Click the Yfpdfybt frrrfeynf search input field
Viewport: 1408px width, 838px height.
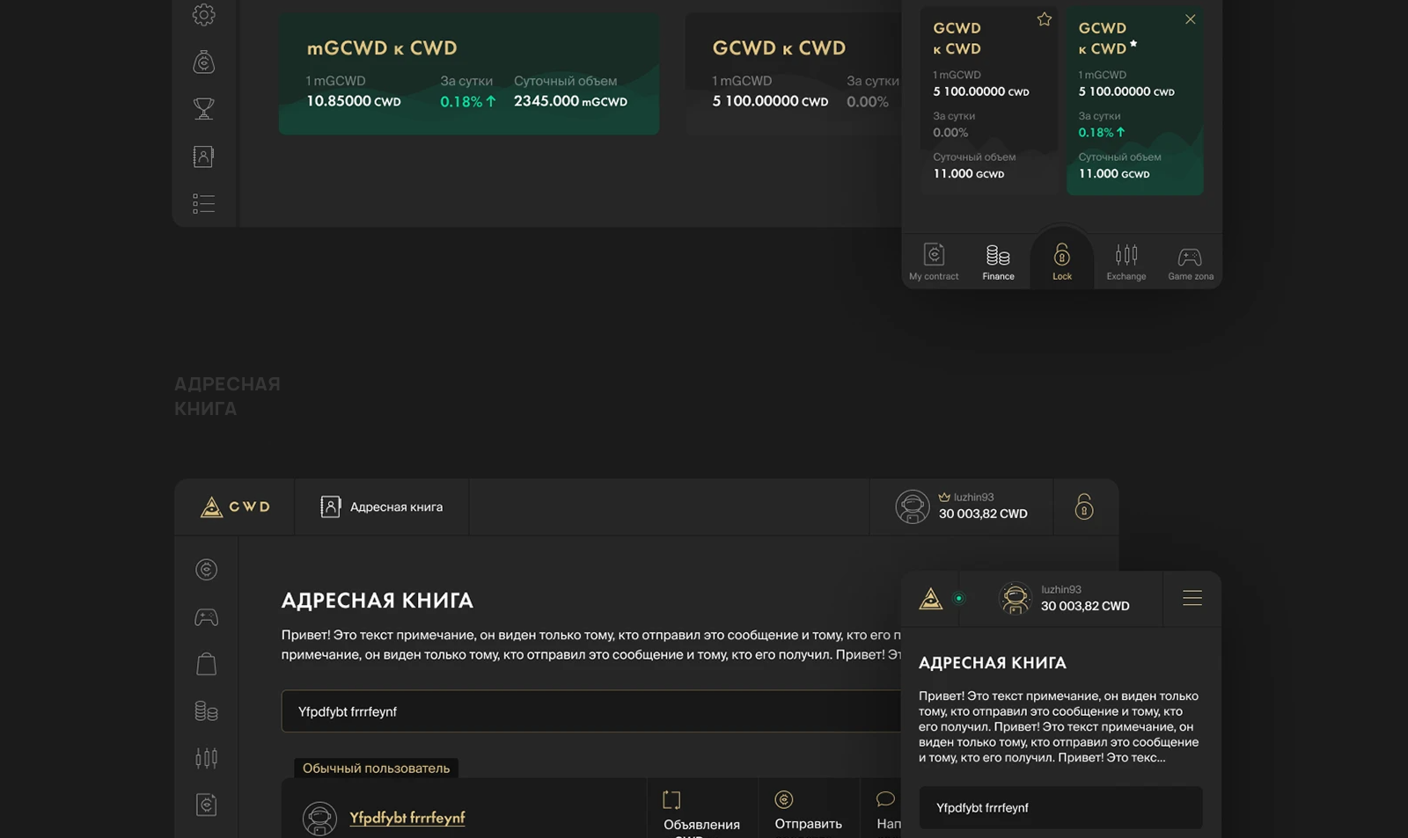click(588, 710)
